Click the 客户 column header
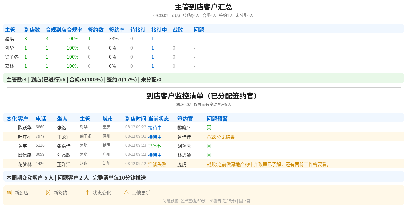The width and height of the screenshot is (407, 219). [23, 119]
